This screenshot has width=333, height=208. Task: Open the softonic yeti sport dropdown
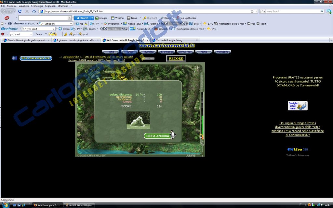pyautogui.click(x=54, y=29)
